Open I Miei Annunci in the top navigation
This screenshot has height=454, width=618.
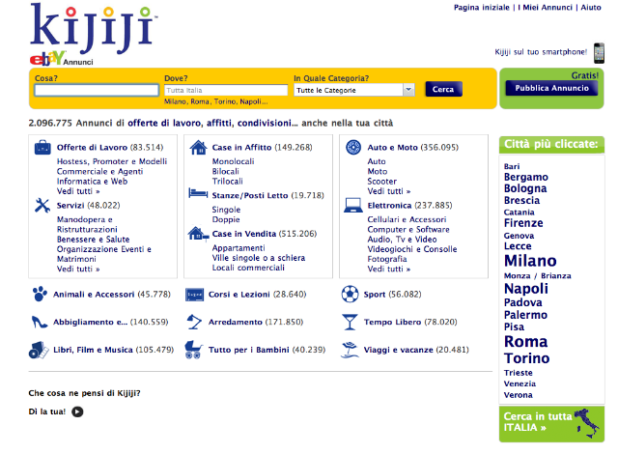pos(545,8)
